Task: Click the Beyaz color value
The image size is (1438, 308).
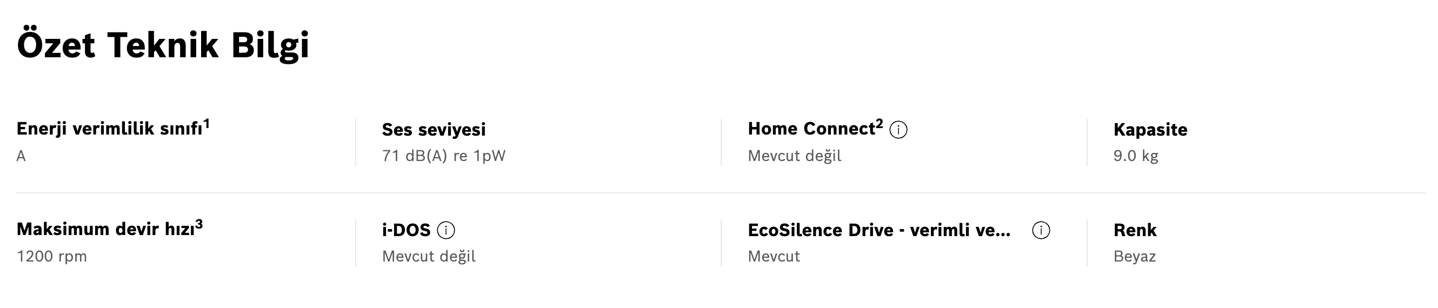Action: 1134,257
